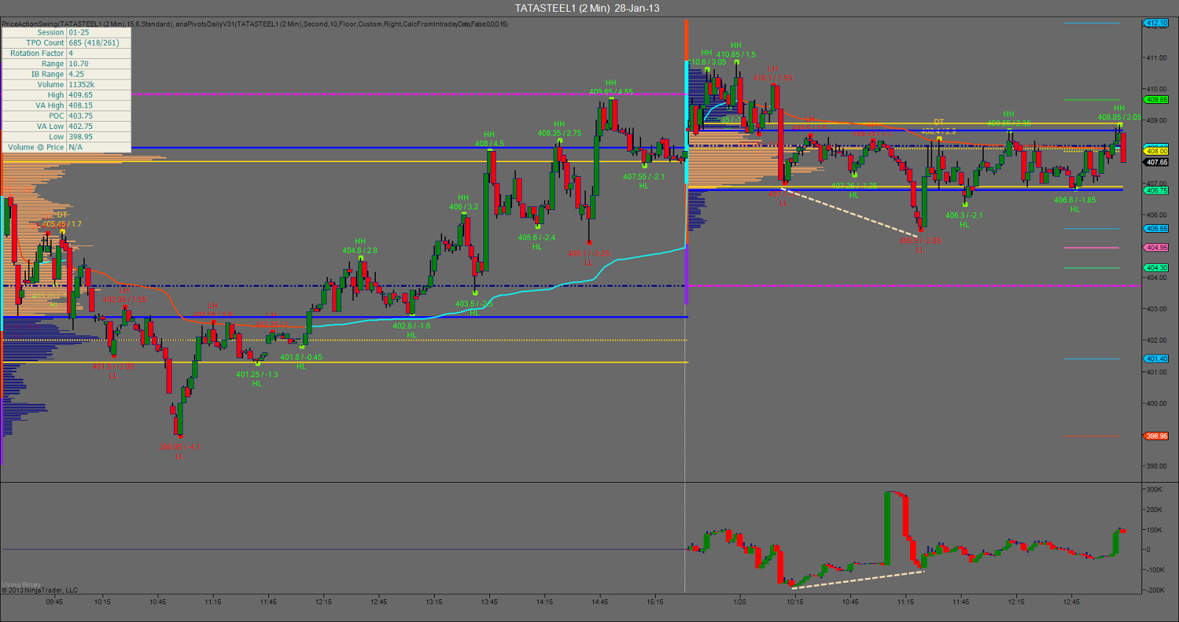Viewport: 1179px width, 622px height.
Task: Click the HH 408.35 / 2.75 swing label
Action: [559, 129]
